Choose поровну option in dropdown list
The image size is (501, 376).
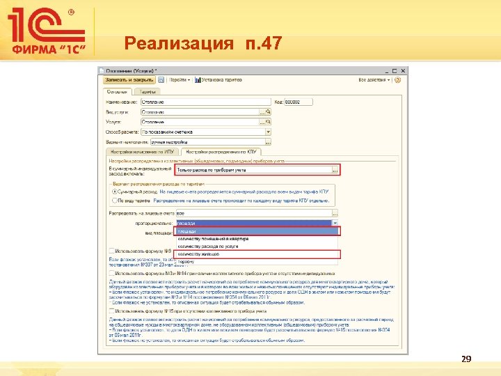[x=257, y=262]
